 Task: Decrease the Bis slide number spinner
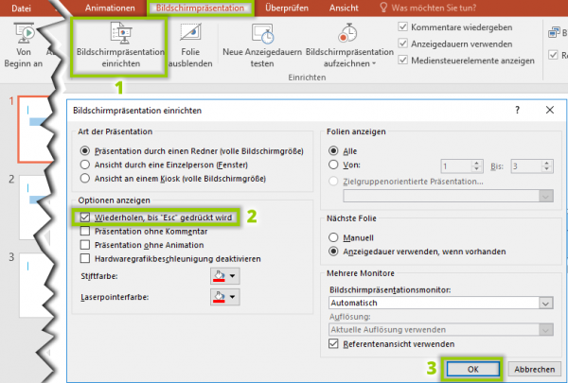546,169
